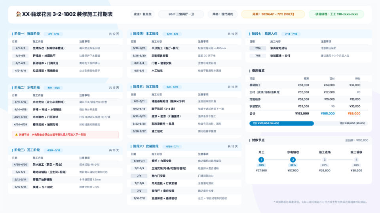This screenshot has height=213, width=380.
Task: Click the 水电验收 + 打压测试 task
Action: (x=46, y=117)
